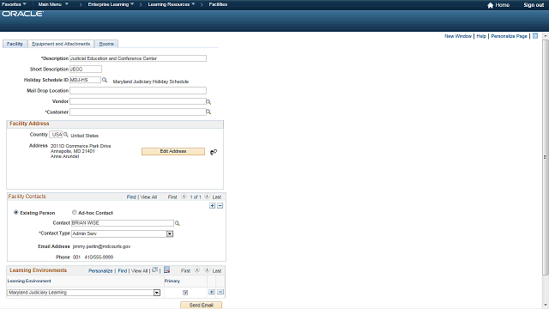
Task: Select Ad-hoc Contact radio button
Action: (x=75, y=212)
